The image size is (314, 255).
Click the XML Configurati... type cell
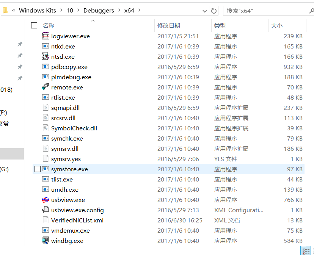239,210
